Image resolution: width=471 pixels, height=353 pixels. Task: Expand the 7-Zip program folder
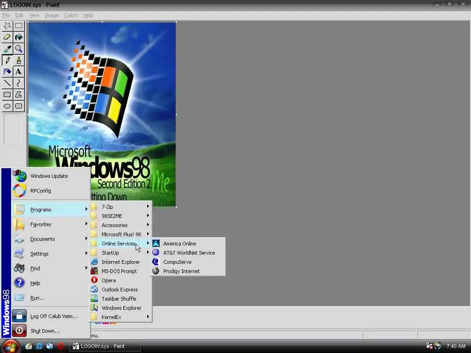tap(121, 207)
